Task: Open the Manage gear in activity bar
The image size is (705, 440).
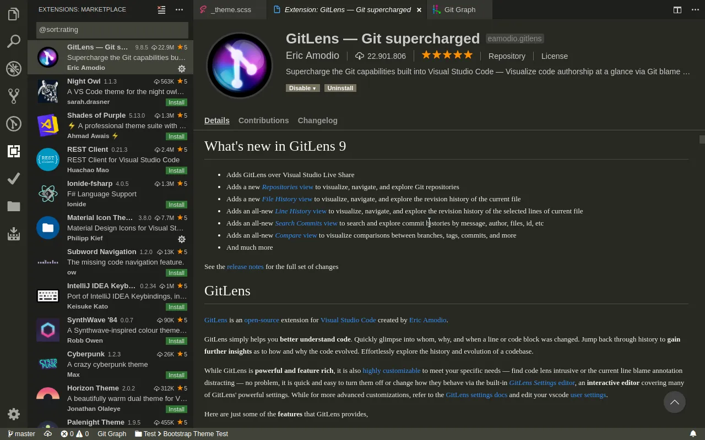Action: 14,414
